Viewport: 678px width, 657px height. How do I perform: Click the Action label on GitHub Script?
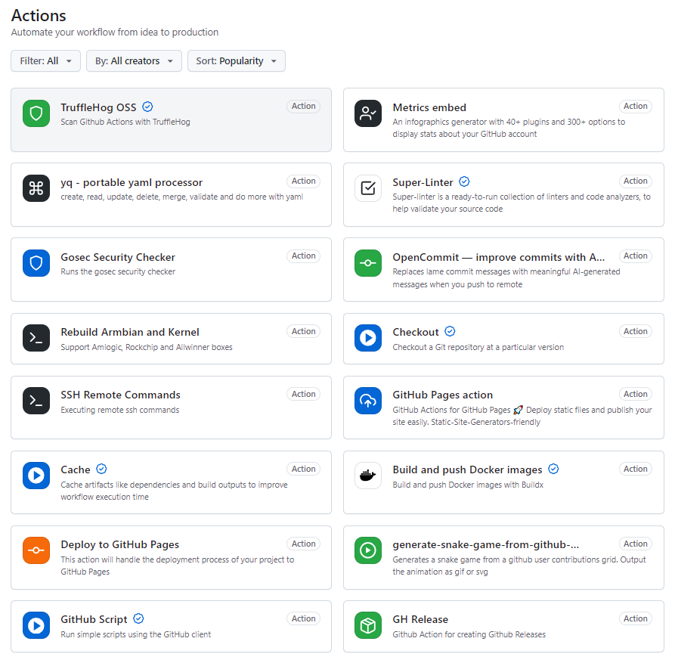pos(304,618)
